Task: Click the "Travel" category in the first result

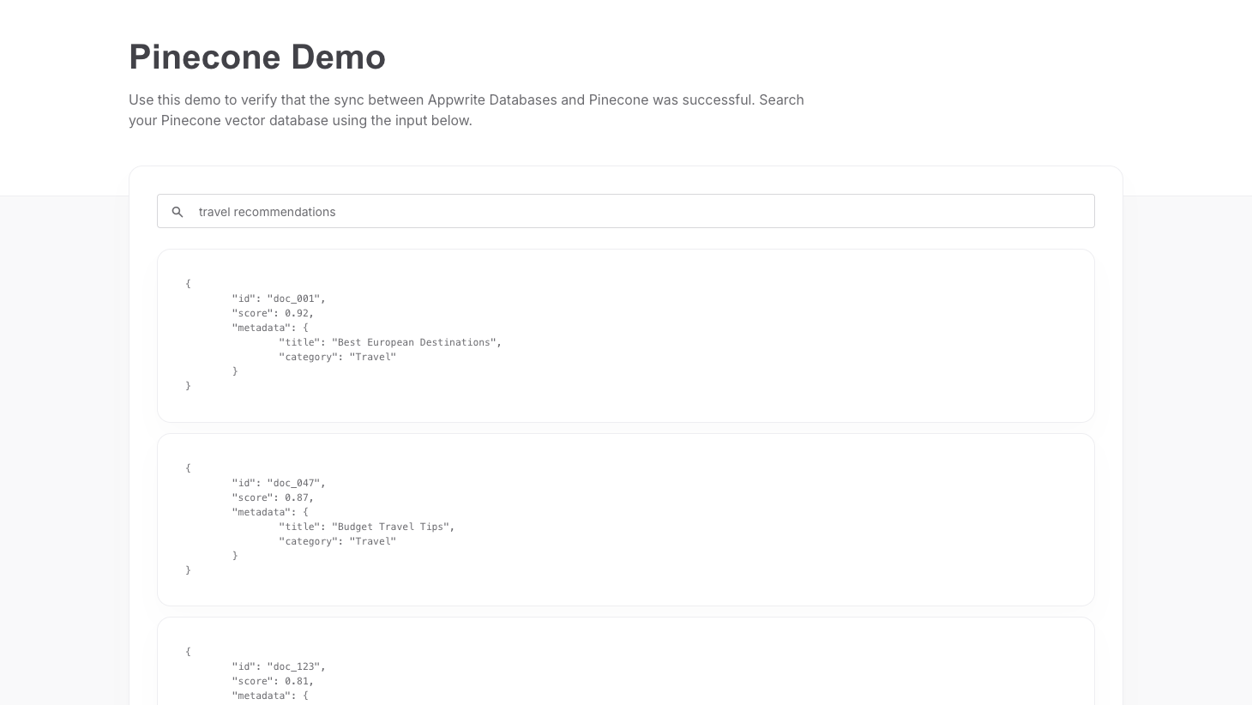Action: pos(373,357)
